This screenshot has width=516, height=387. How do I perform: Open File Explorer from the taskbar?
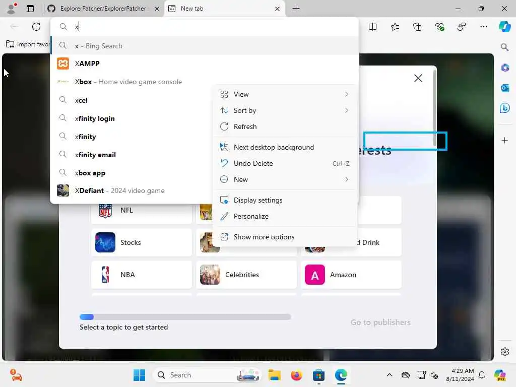(274, 375)
